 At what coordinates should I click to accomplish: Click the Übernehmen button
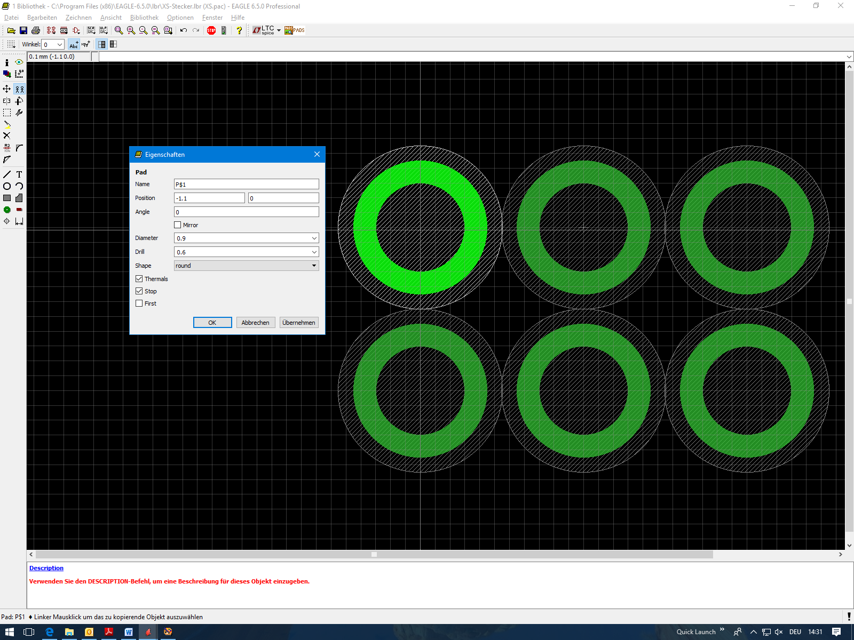click(299, 323)
